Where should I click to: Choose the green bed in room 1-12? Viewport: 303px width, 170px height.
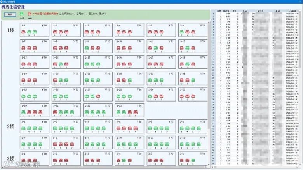tap(187, 48)
